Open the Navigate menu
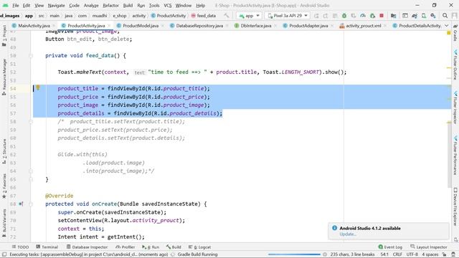Viewport: 459px width, 258px height. click(56, 5)
